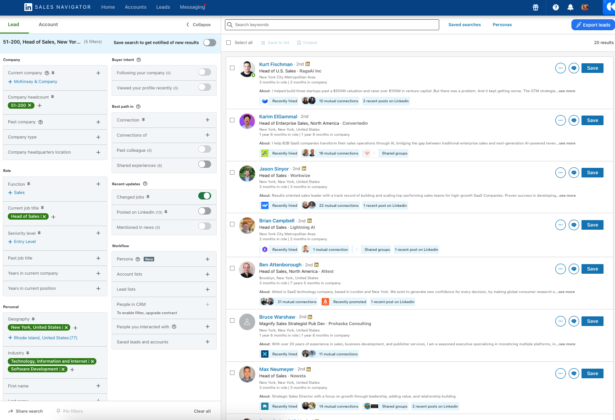
Task: Expand Years in current company filter
Action: [98, 273]
